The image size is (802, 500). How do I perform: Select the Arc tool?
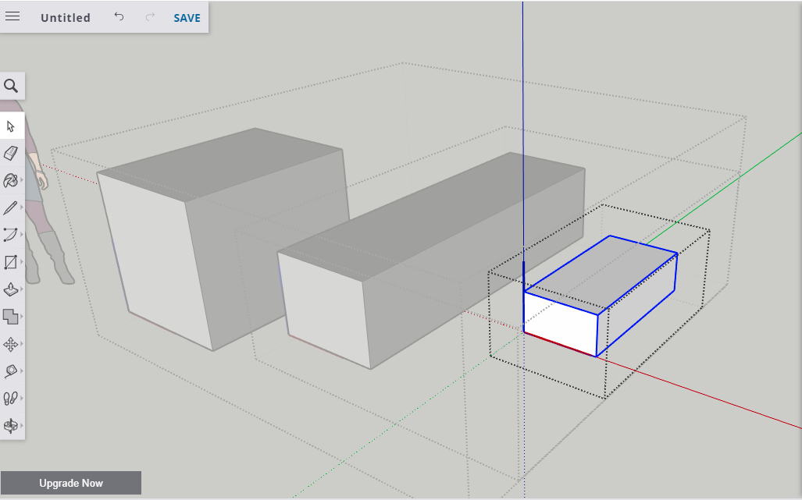tap(9, 235)
